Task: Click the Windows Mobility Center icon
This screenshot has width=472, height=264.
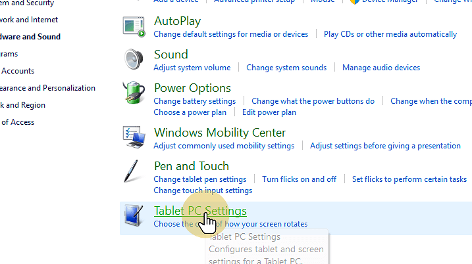Action: point(134,137)
